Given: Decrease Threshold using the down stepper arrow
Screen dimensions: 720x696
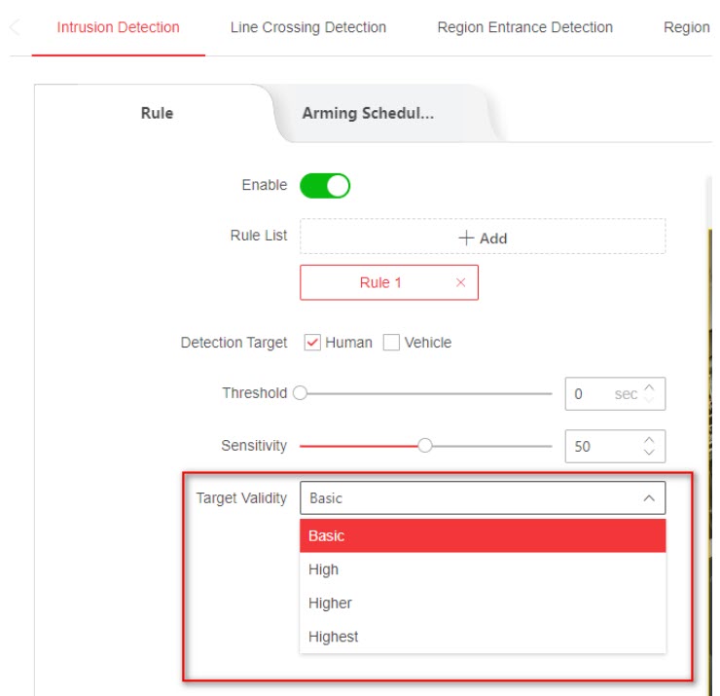Looking at the screenshot, I should pos(650,400).
